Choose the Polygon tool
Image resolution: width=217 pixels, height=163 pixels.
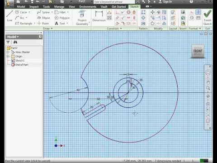pyautogui.click(x=62, y=18)
